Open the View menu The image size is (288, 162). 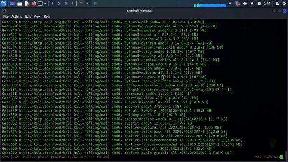pos(37,17)
